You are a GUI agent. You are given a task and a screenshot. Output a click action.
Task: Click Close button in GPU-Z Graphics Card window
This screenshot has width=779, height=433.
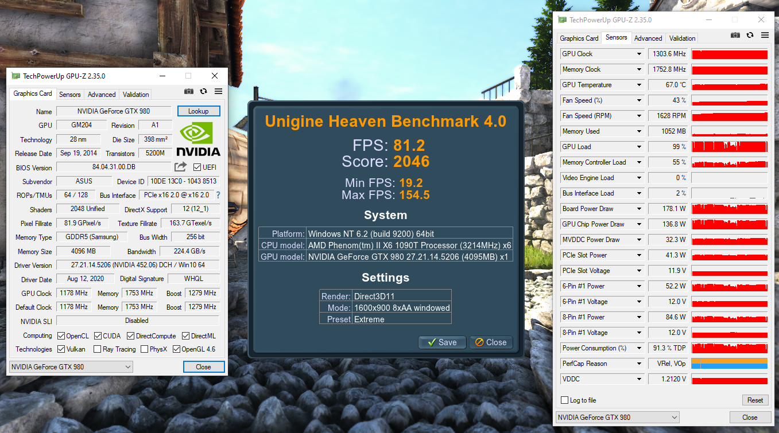(203, 366)
